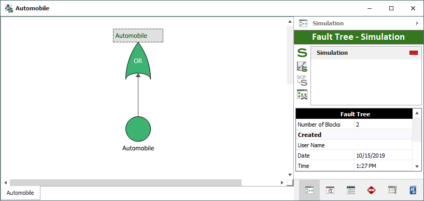The height and width of the screenshot is (201, 424).
Task: Click the Automobile label under the circle
Action: pyautogui.click(x=138, y=148)
